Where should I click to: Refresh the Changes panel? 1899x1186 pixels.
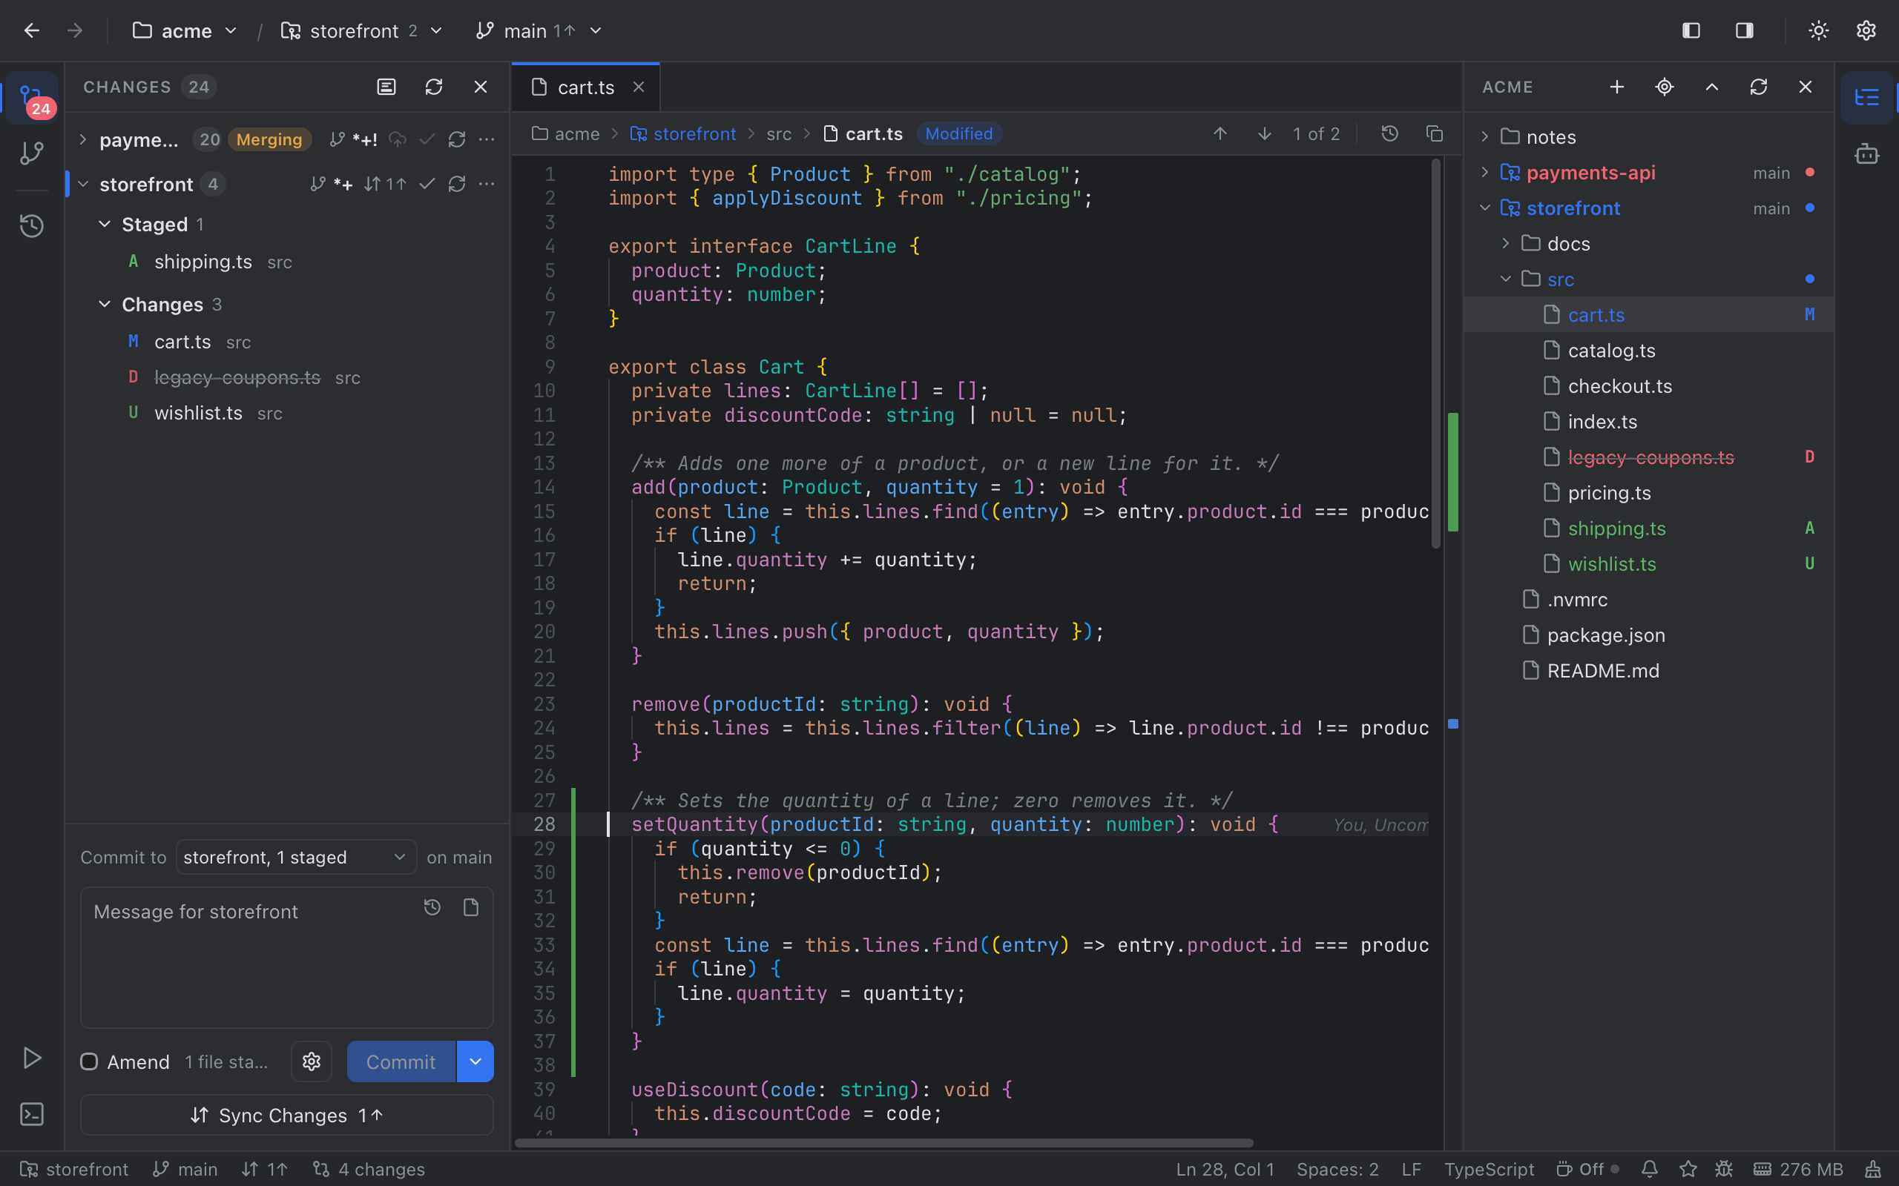tap(434, 87)
